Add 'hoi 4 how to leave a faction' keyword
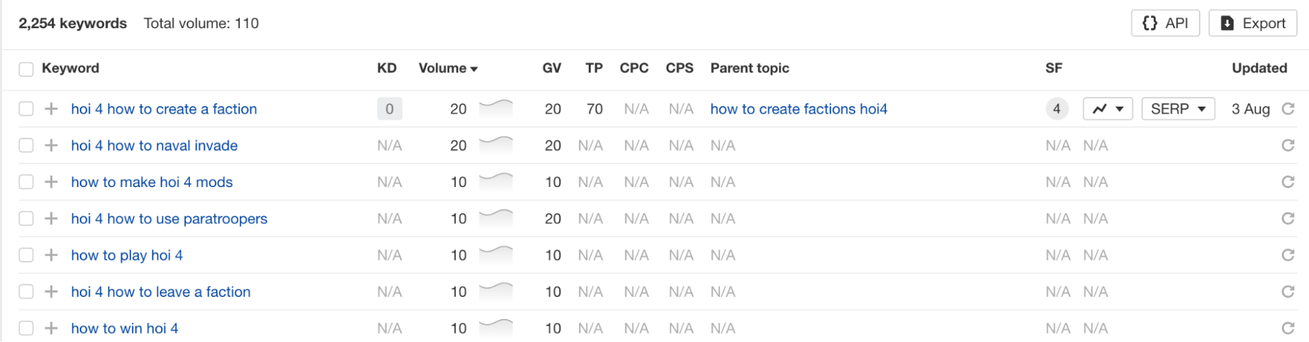The width and height of the screenshot is (1309, 342). click(51, 292)
